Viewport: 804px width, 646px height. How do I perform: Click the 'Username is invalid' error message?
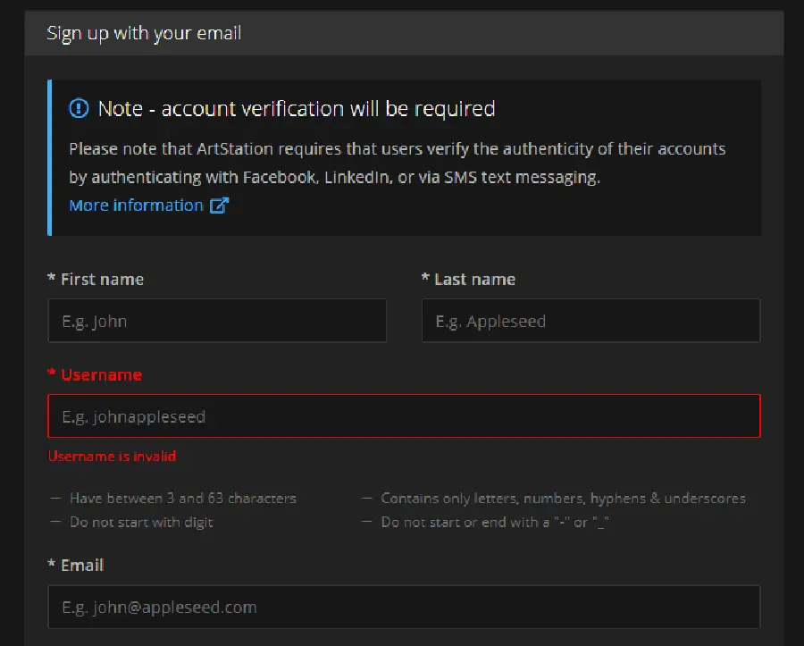[x=113, y=457]
